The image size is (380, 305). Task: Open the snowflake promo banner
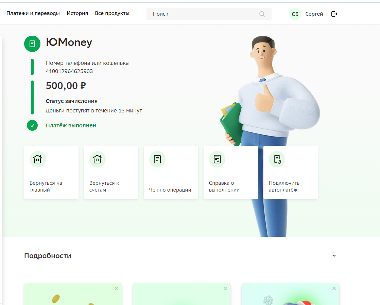[x=291, y=294]
